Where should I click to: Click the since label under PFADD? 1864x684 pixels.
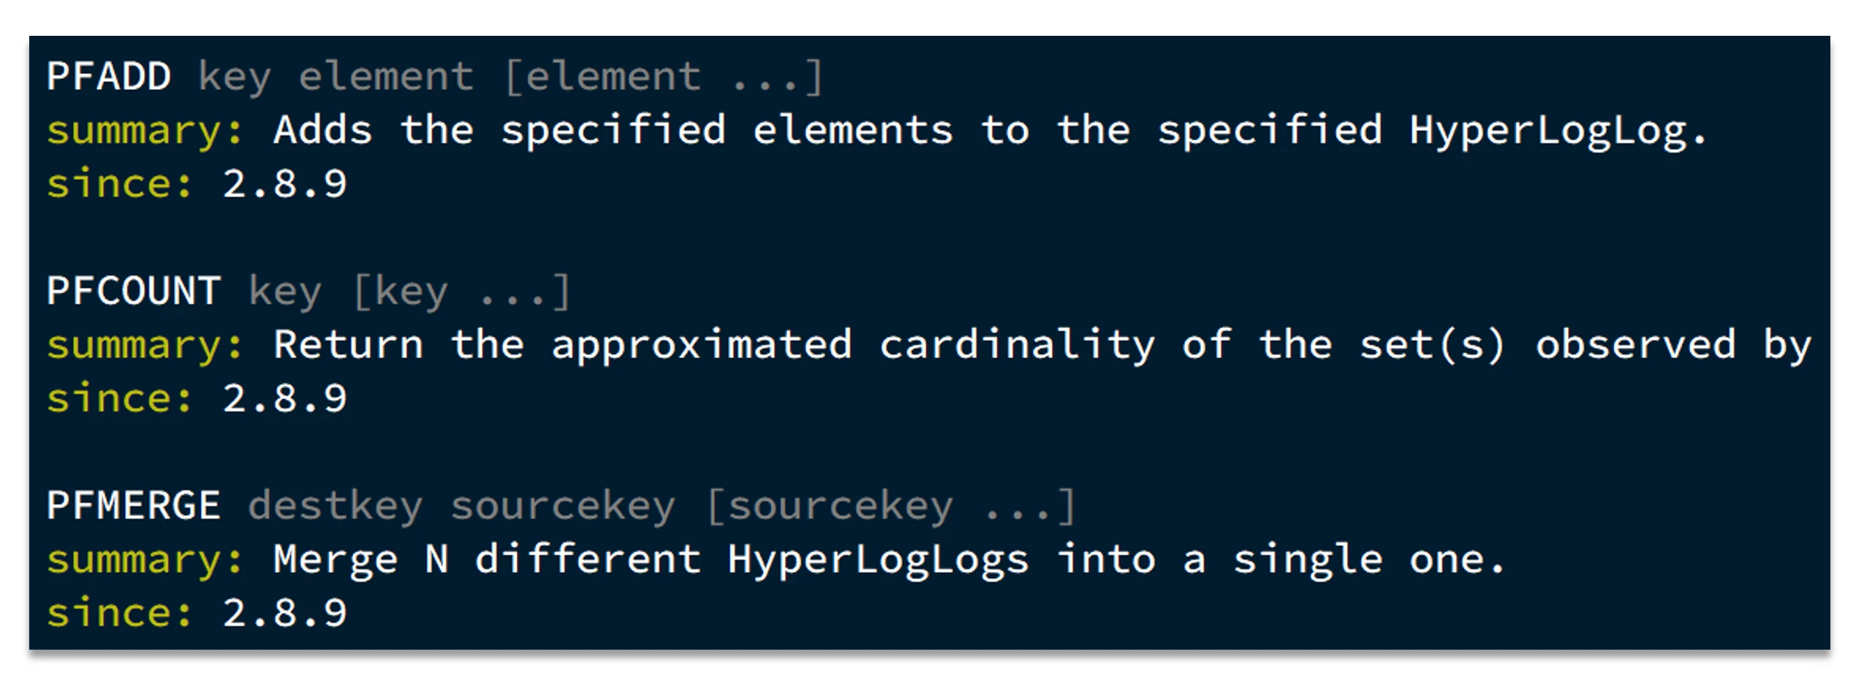119,183
